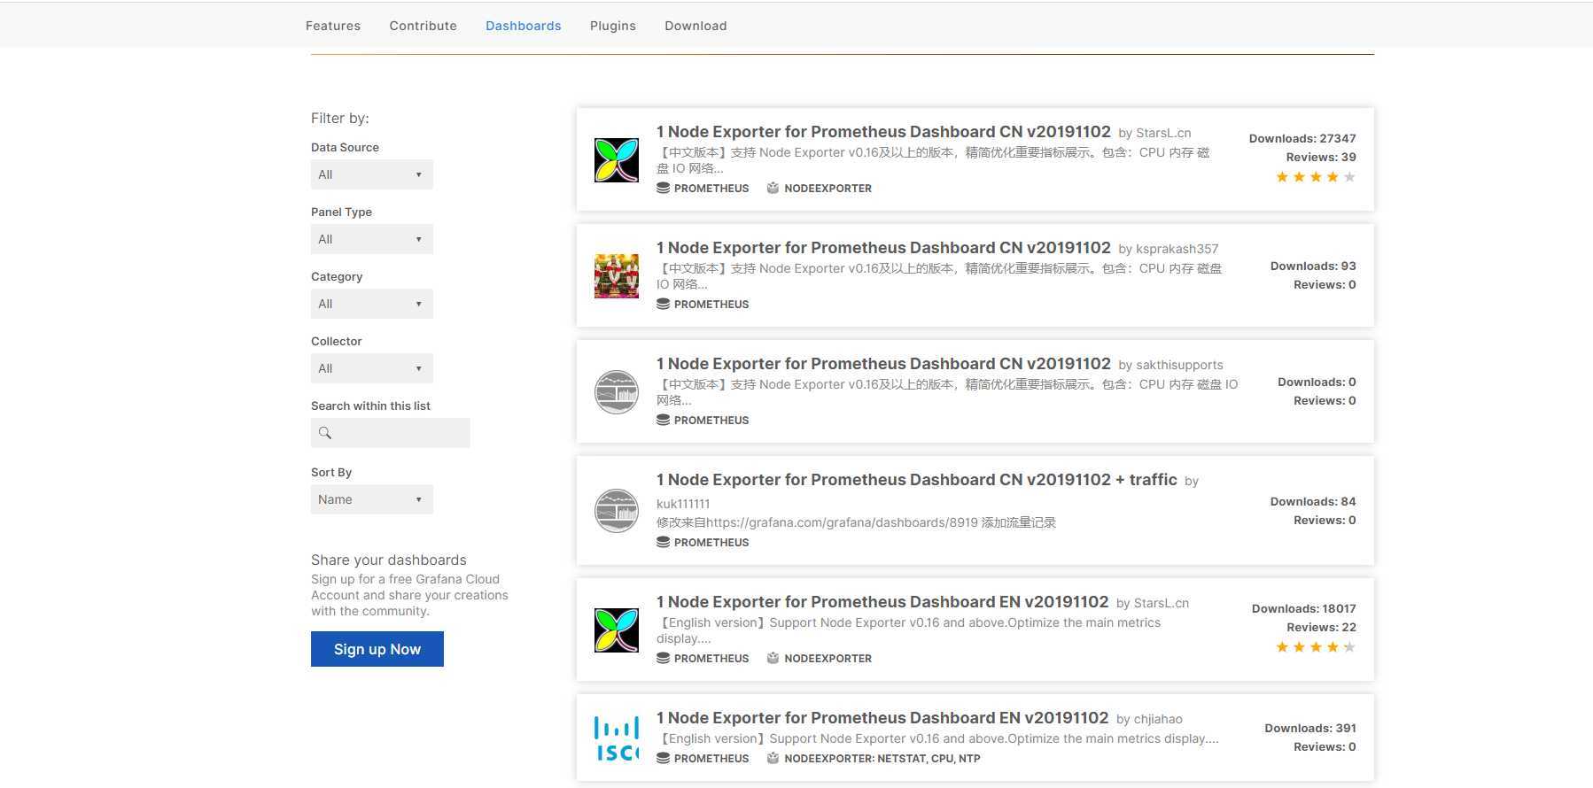Image resolution: width=1593 pixels, height=788 pixels.
Task: Click the magnifier icon in the search field
Action: pos(325,433)
